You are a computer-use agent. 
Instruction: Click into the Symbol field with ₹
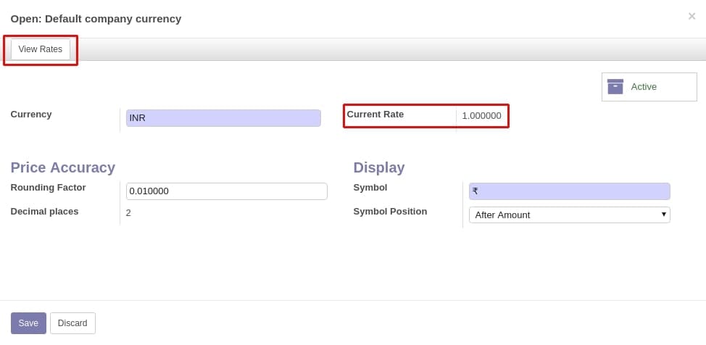pos(569,191)
